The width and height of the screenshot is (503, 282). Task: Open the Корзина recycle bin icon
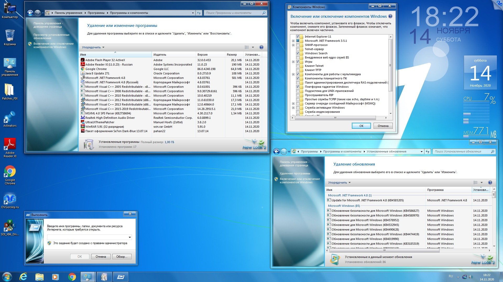[10, 38]
